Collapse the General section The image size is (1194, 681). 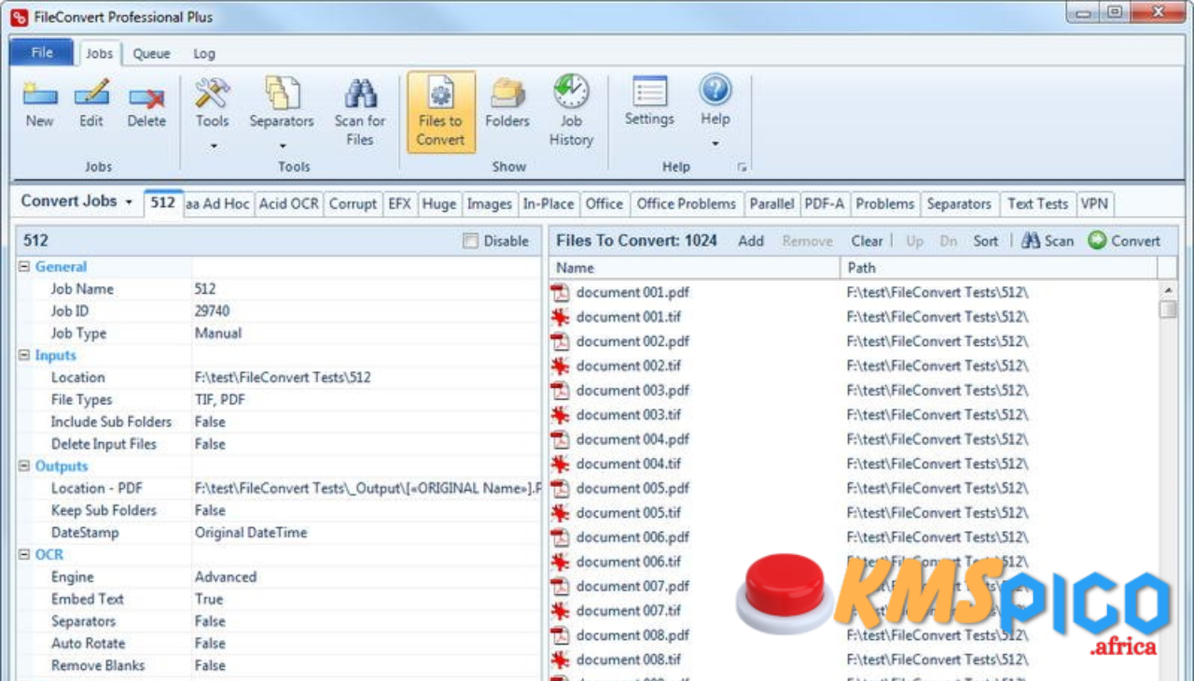coord(24,267)
